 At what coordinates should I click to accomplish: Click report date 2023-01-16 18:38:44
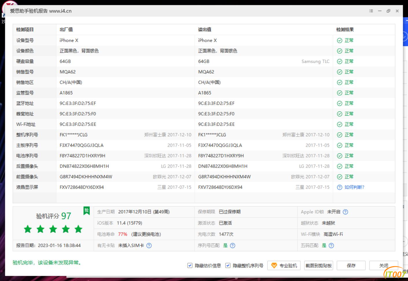click(x=59, y=245)
